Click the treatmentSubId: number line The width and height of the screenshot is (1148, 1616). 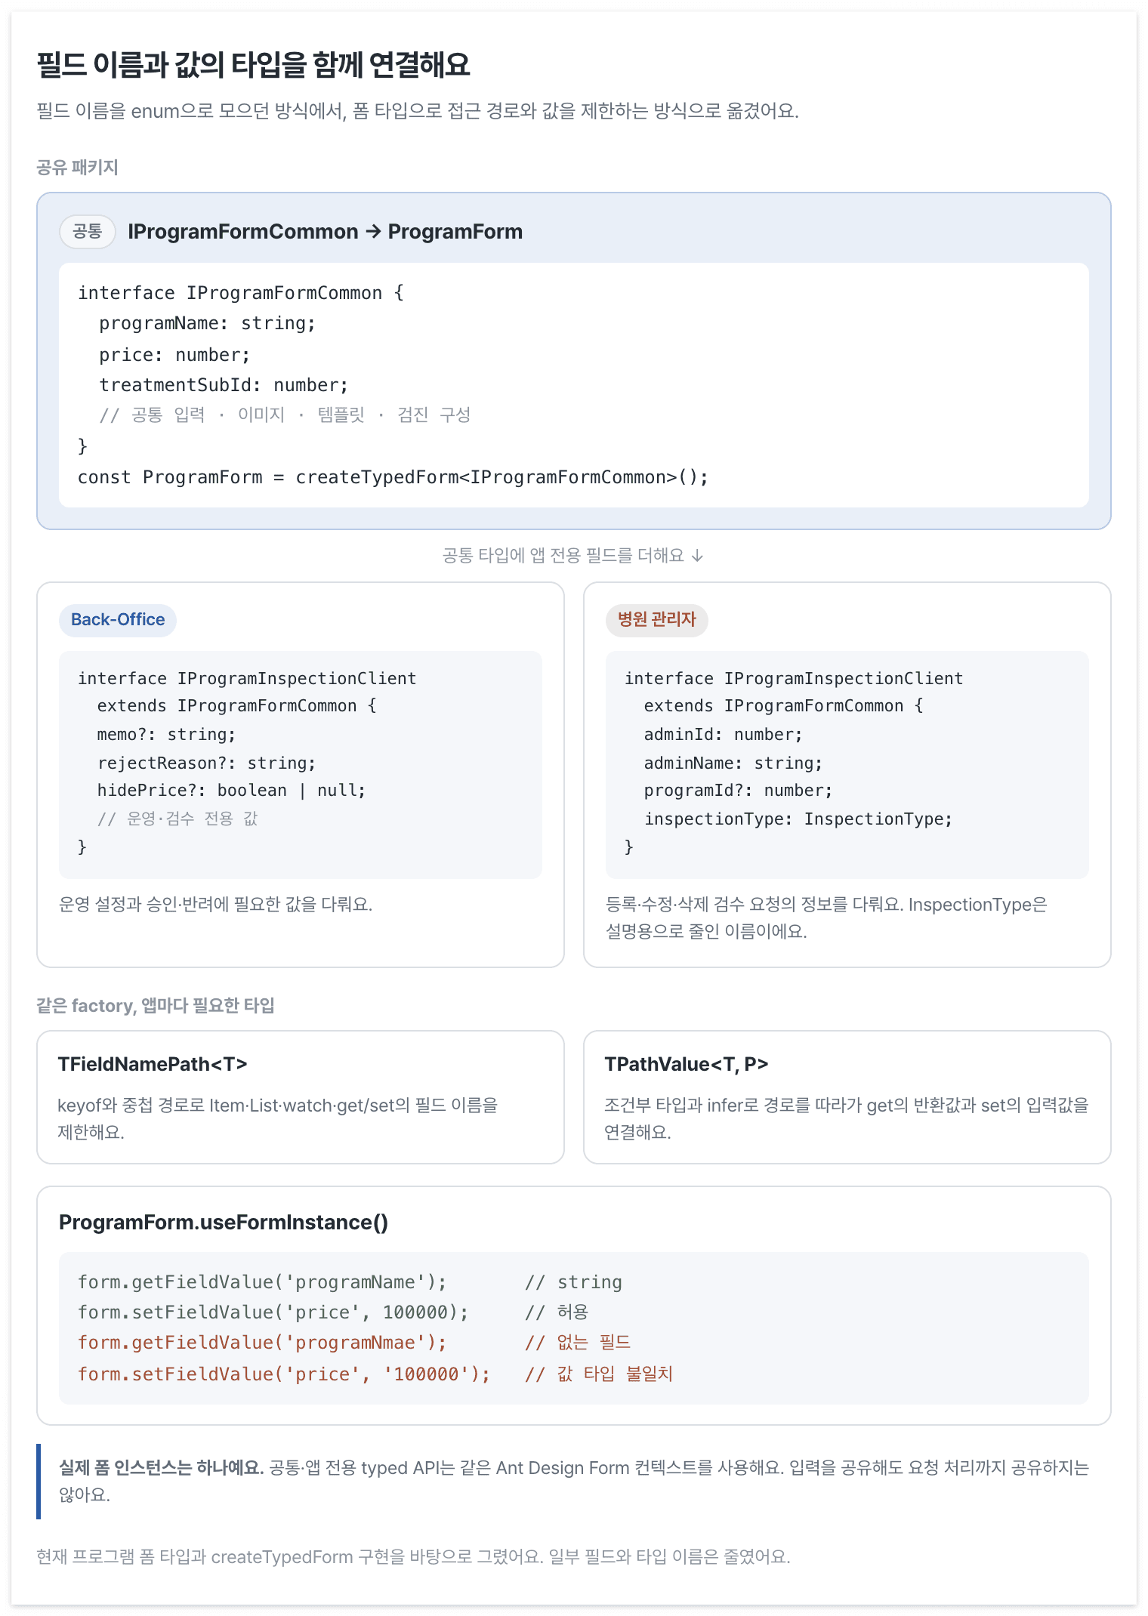click(x=224, y=385)
